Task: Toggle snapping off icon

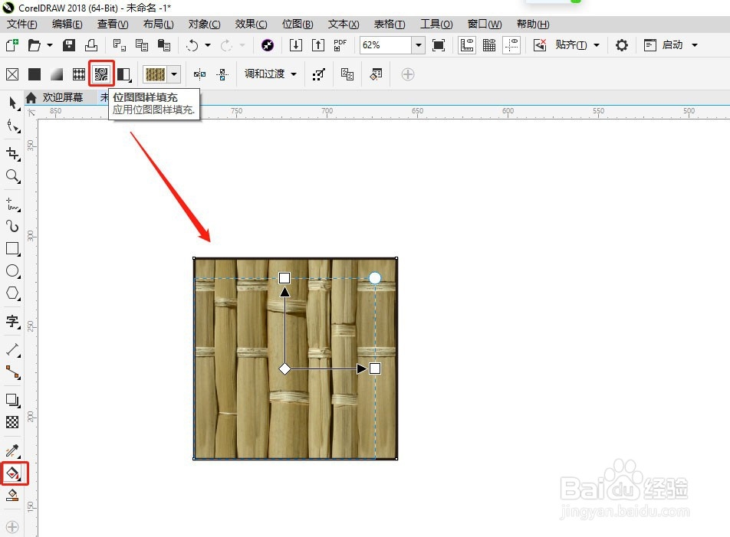Action: 540,45
